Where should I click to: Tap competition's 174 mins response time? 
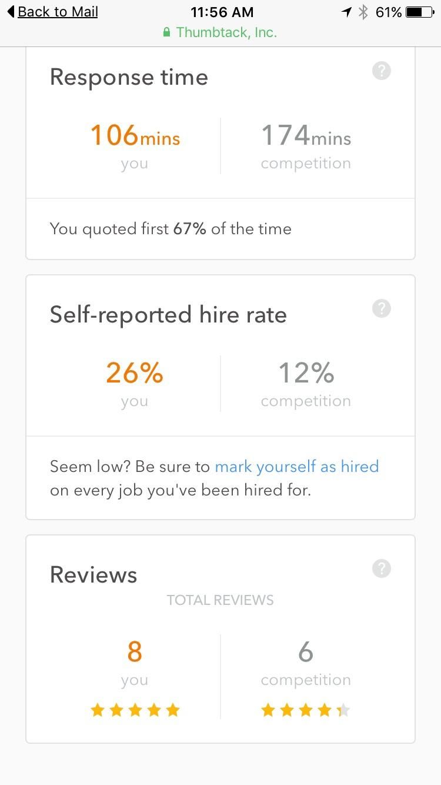tap(305, 135)
